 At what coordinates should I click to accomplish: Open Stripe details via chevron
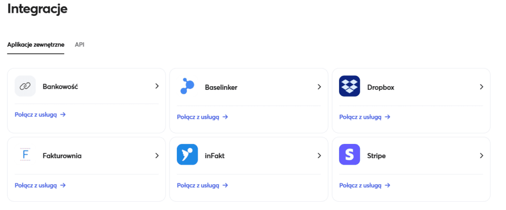[481, 155]
